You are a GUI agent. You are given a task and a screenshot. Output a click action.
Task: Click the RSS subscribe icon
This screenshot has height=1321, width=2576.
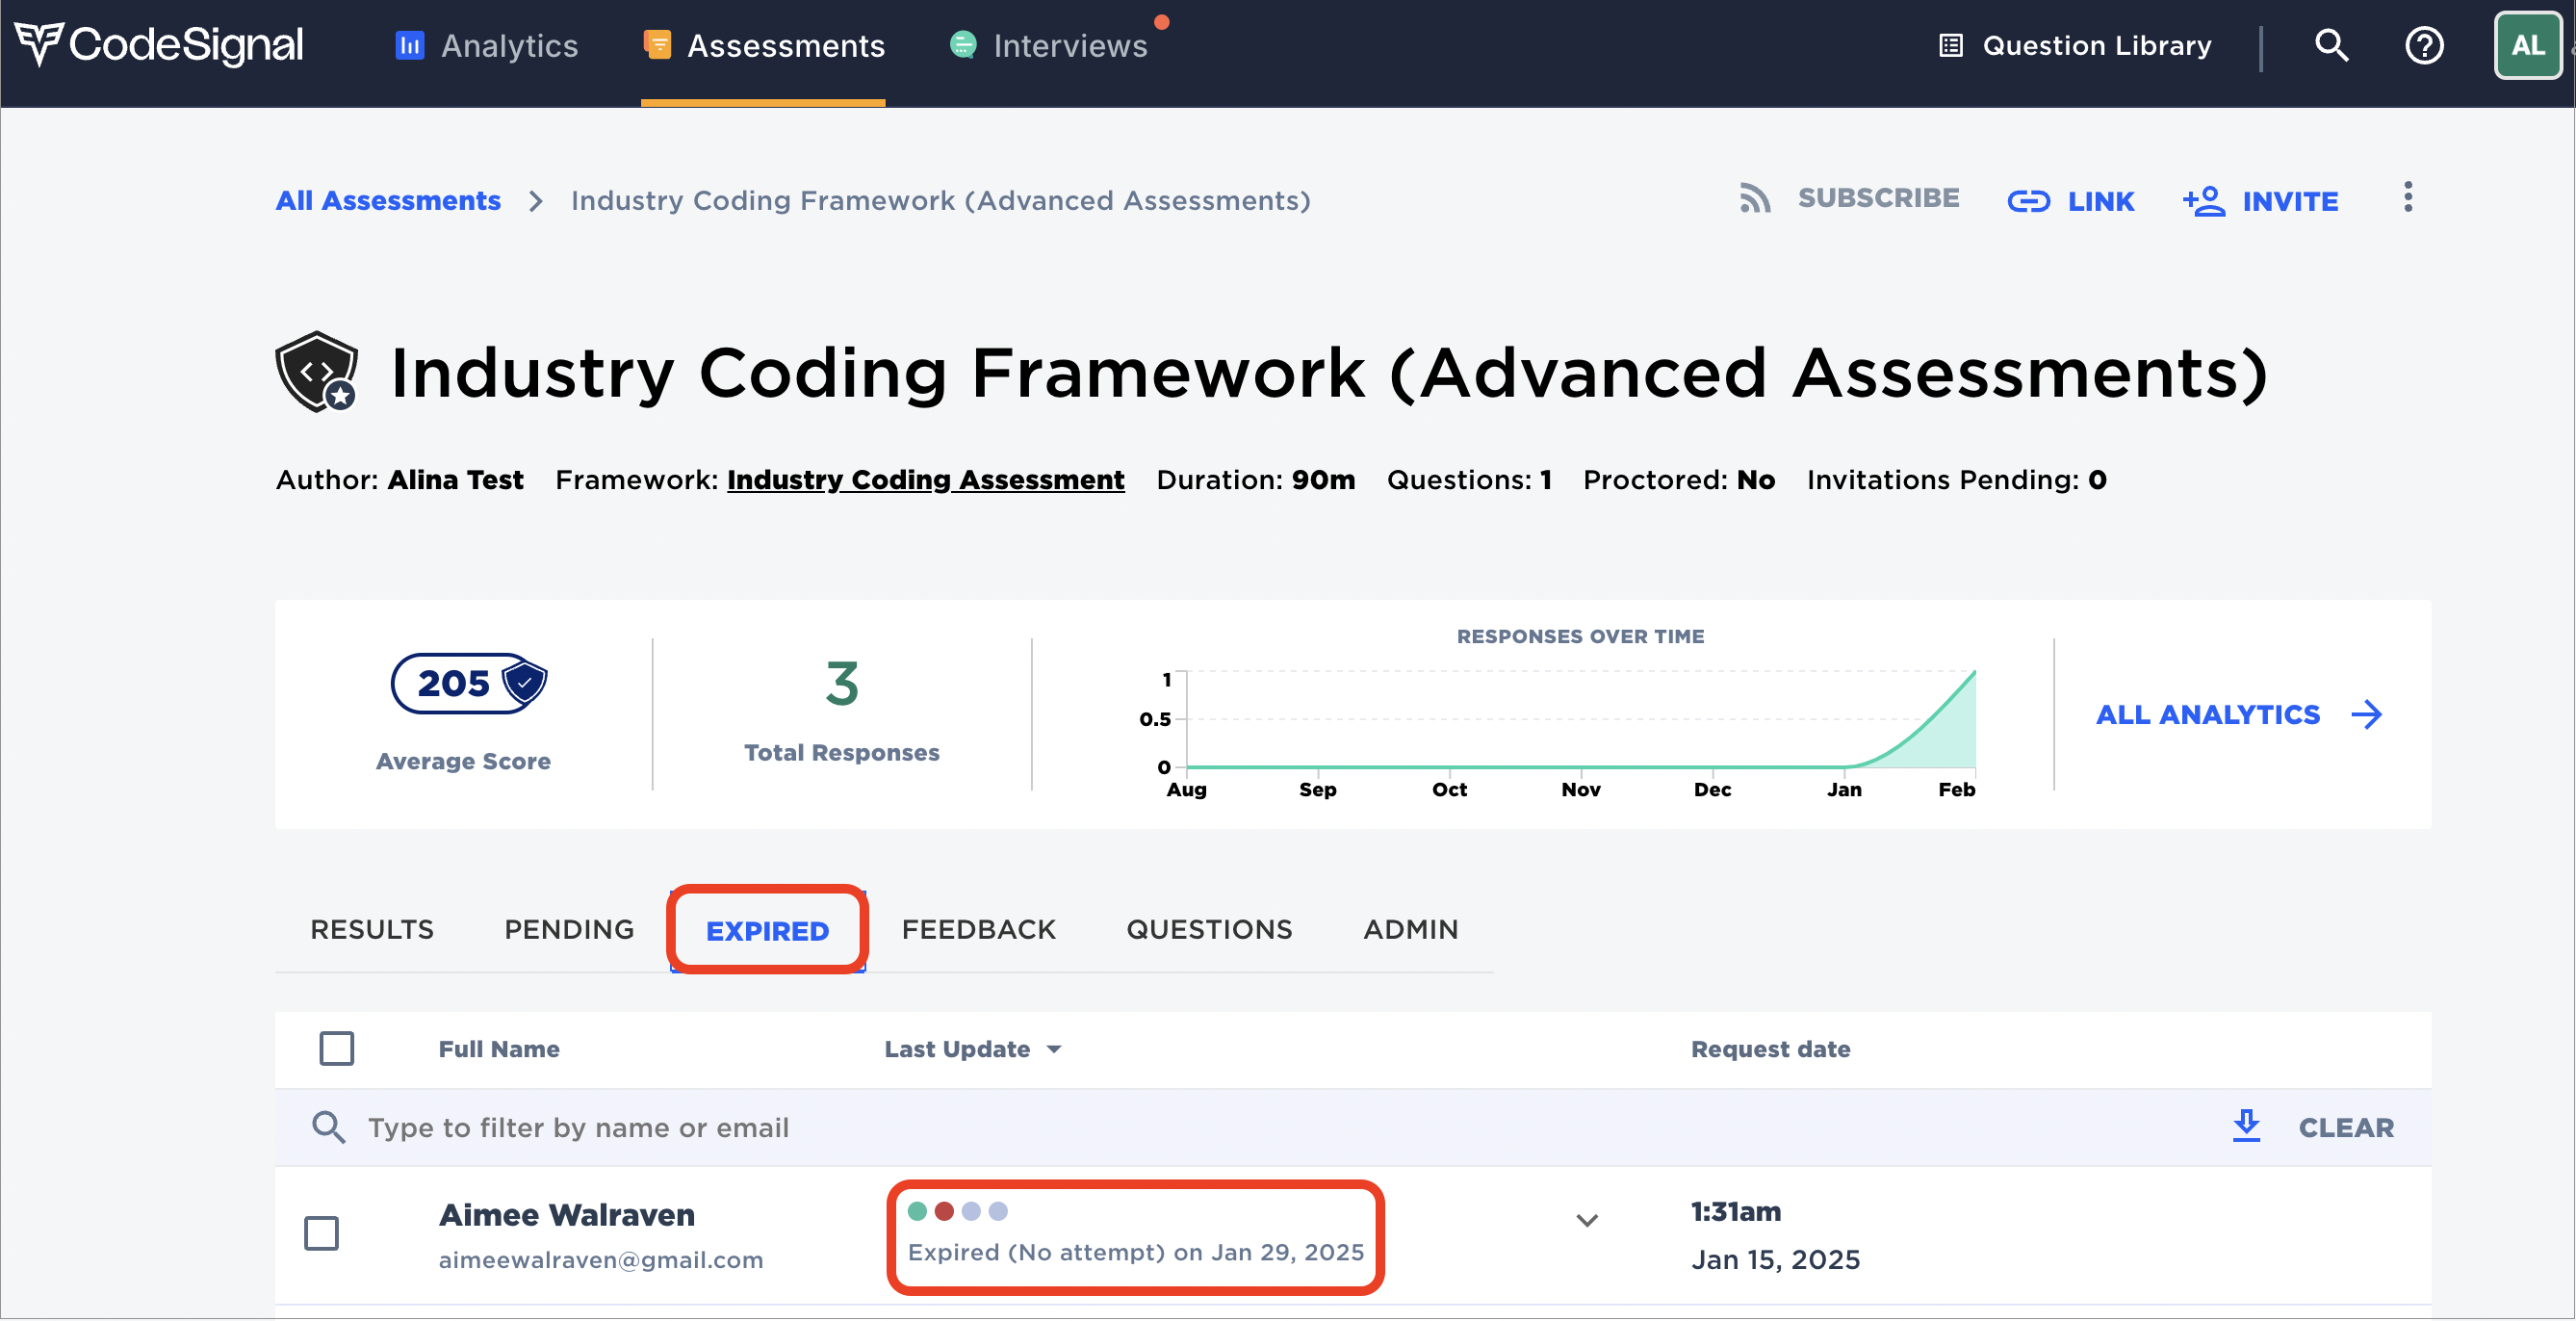click(x=1755, y=199)
